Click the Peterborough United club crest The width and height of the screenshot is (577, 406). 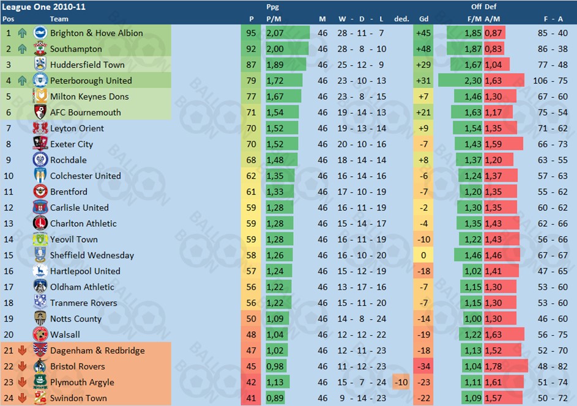pos(40,81)
